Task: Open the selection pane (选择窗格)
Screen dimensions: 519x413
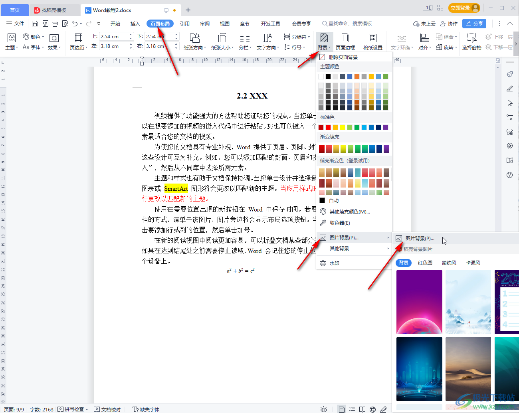Action: pyautogui.click(x=471, y=41)
